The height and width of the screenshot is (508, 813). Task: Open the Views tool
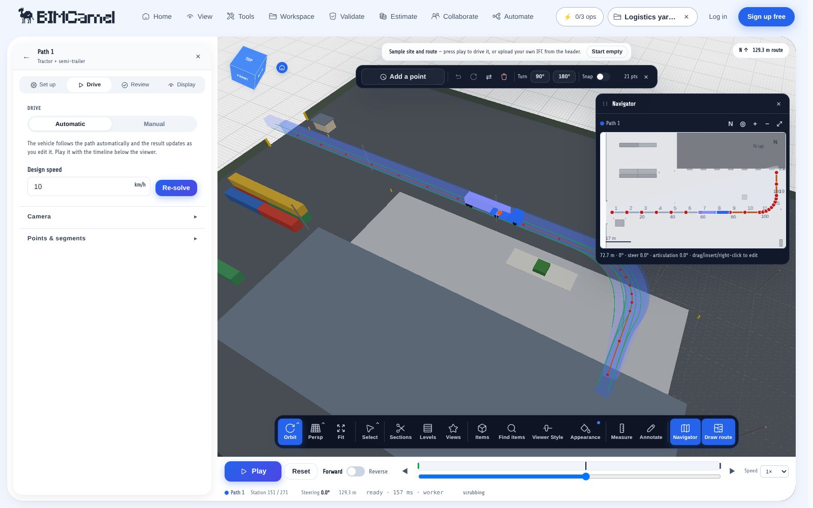[x=453, y=432]
